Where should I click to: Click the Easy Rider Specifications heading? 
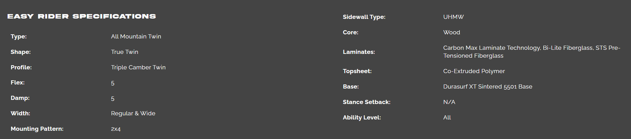tap(81, 16)
